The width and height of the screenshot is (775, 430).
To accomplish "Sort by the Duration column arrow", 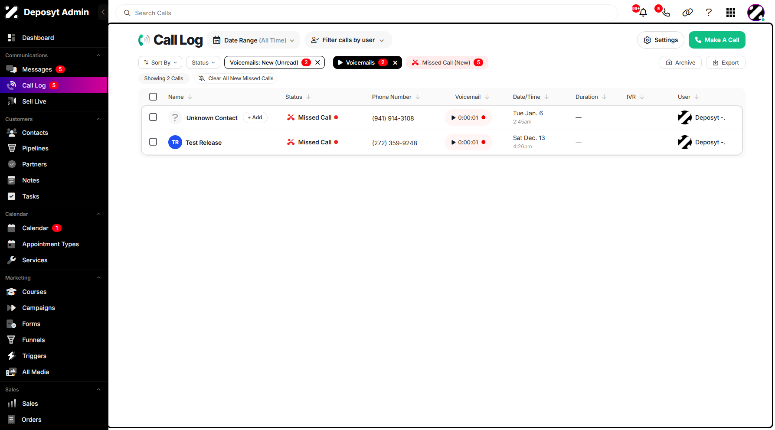I will (604, 97).
